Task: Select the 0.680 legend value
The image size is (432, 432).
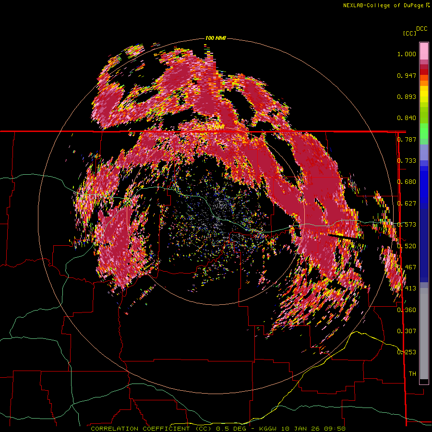Action: pyautogui.click(x=407, y=182)
